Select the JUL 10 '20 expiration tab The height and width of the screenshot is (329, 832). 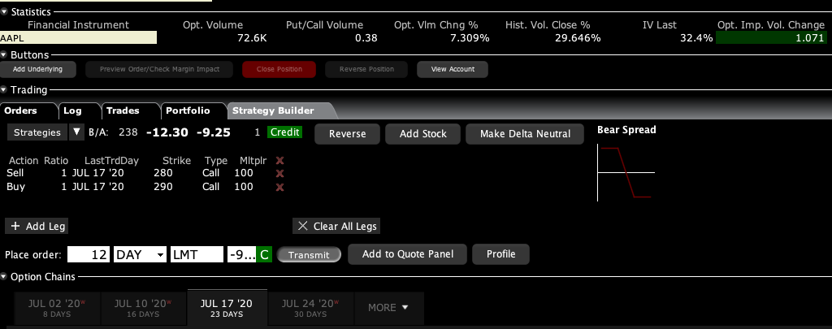coord(143,308)
